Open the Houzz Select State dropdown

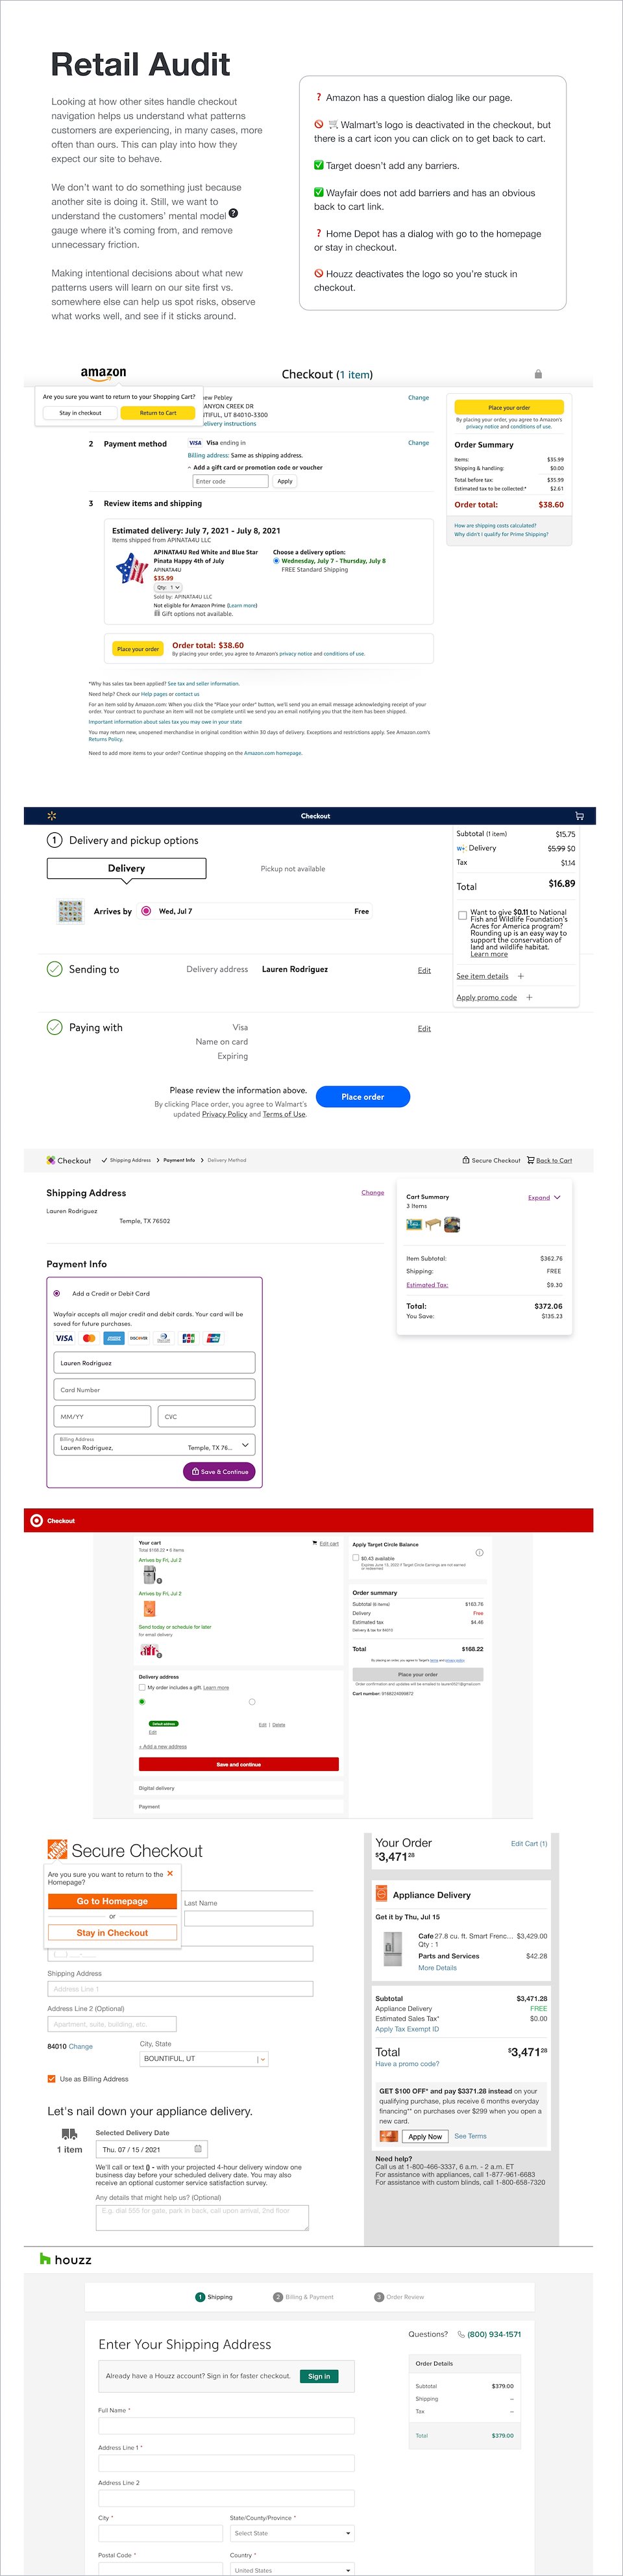point(293,2533)
